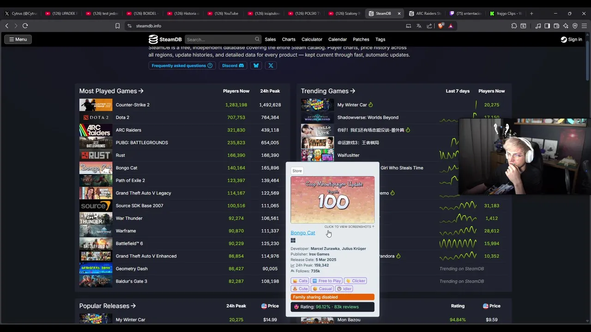
Task: Open Frequently asked questions link
Action: click(x=182, y=65)
